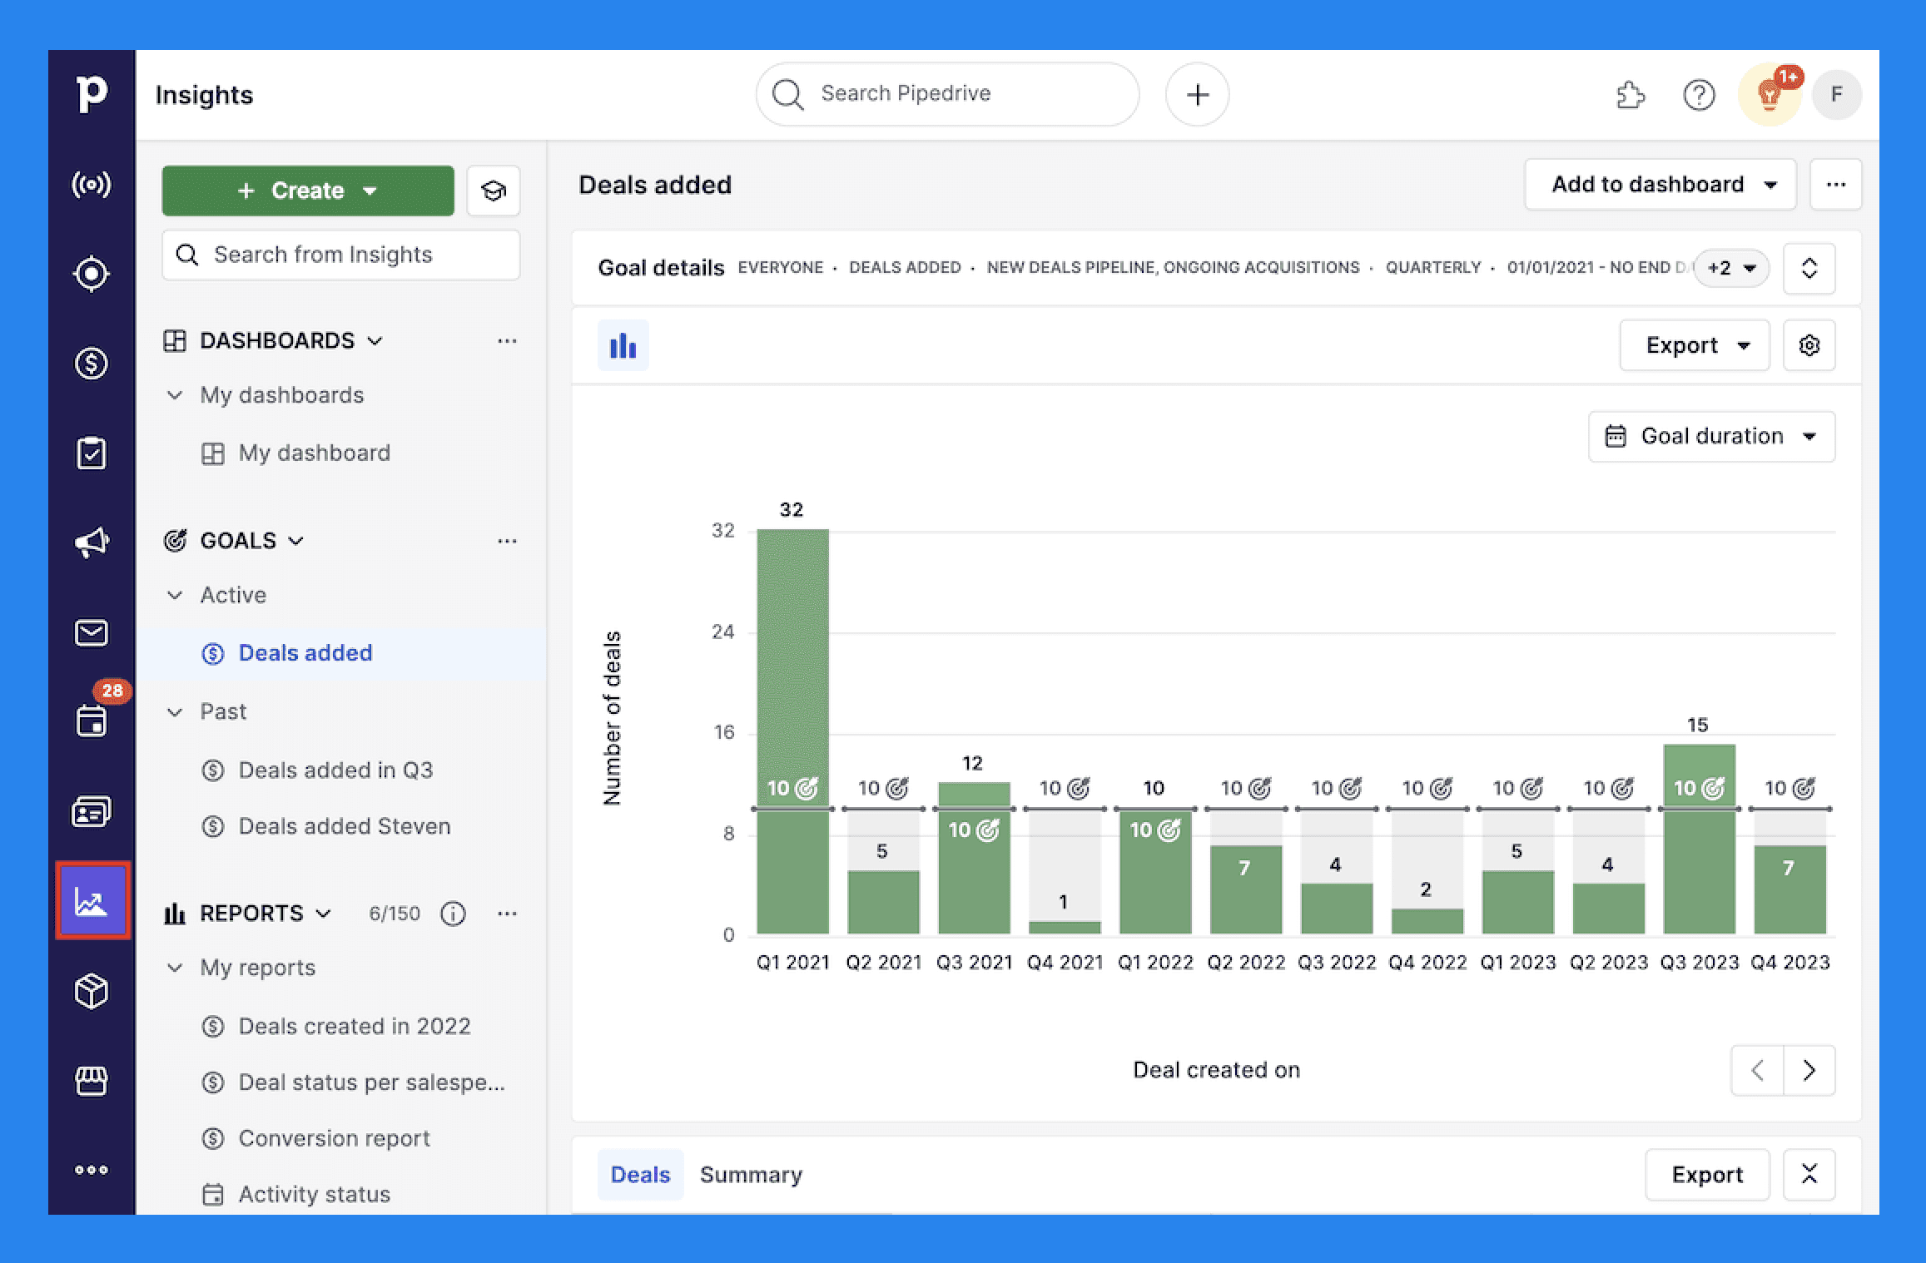Open the help question mark icon

tap(1699, 94)
